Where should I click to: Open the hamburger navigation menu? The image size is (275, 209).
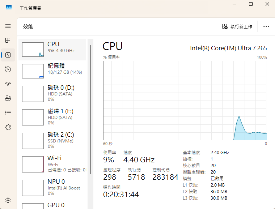point(8,26)
